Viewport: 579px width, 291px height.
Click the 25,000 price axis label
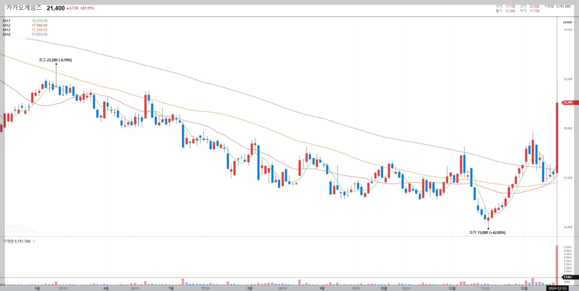(568, 30)
